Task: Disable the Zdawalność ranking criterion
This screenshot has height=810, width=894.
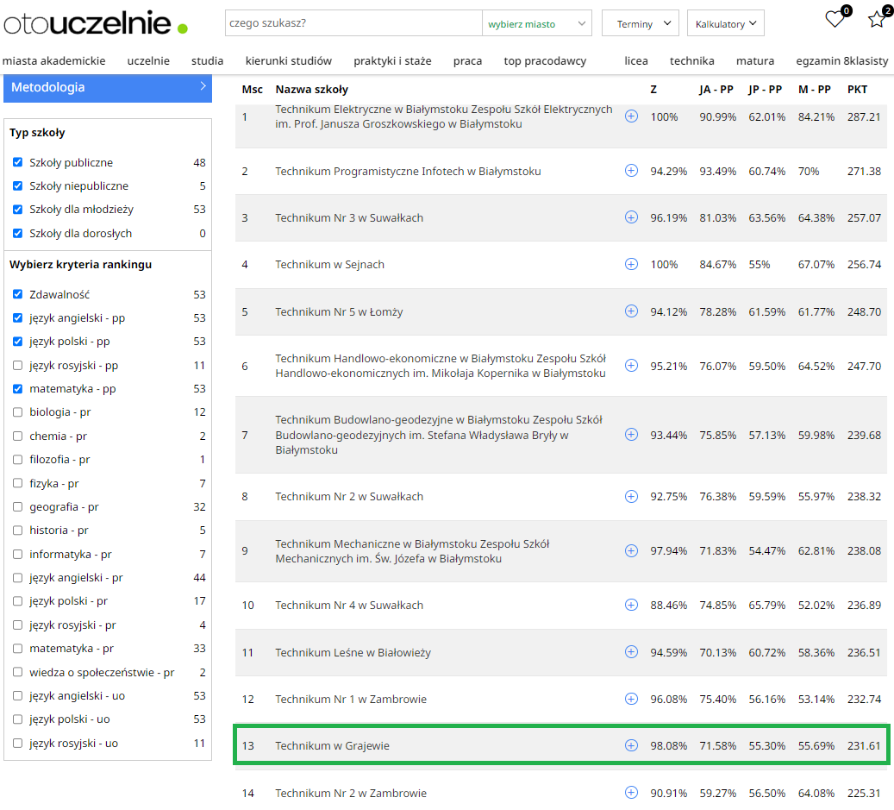Action: pyautogui.click(x=18, y=295)
